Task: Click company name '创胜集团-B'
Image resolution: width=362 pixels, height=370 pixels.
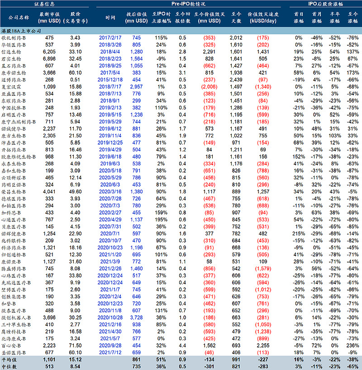Action: click(14, 297)
